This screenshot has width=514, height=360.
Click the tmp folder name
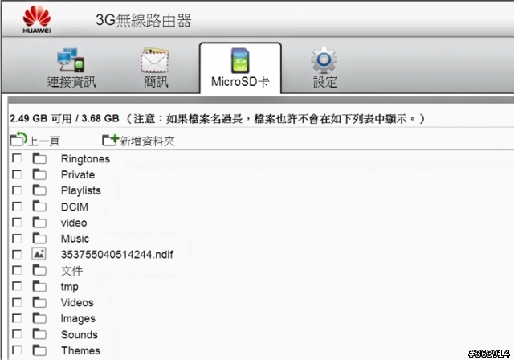pos(70,287)
